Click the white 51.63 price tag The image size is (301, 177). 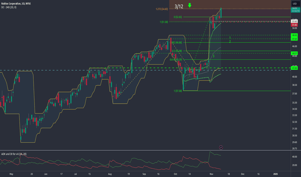[295, 22]
